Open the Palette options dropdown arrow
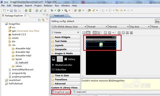The height and width of the screenshot is (96, 160). pyautogui.click(x=78, y=32)
